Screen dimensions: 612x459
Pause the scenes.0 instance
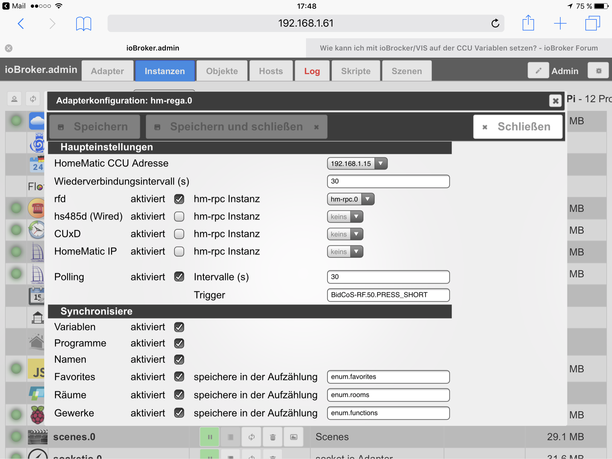click(209, 437)
